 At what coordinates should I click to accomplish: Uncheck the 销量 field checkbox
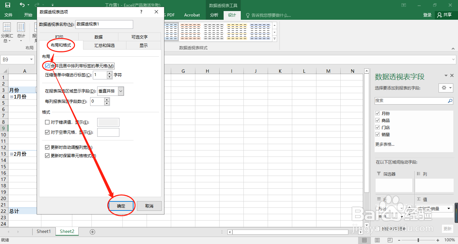tap(378, 134)
